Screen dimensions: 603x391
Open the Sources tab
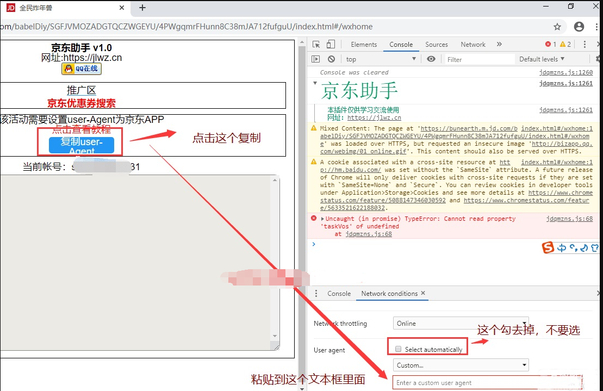click(x=437, y=44)
